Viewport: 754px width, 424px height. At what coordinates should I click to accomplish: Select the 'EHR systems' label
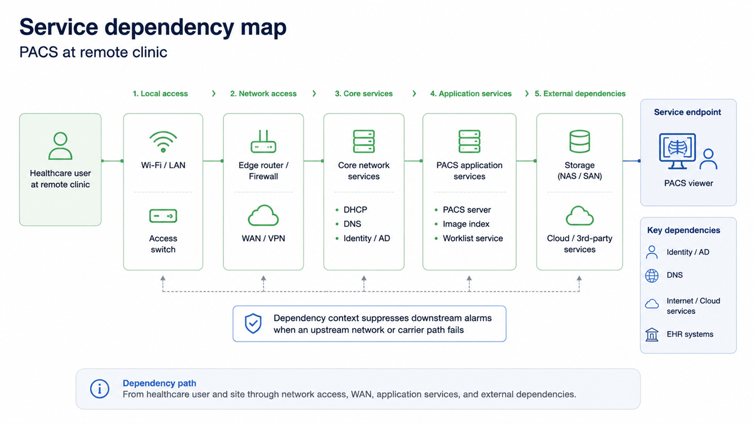[690, 334]
